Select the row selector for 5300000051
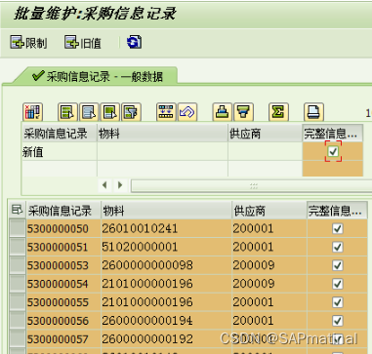The image size is (372, 354). click(18, 247)
